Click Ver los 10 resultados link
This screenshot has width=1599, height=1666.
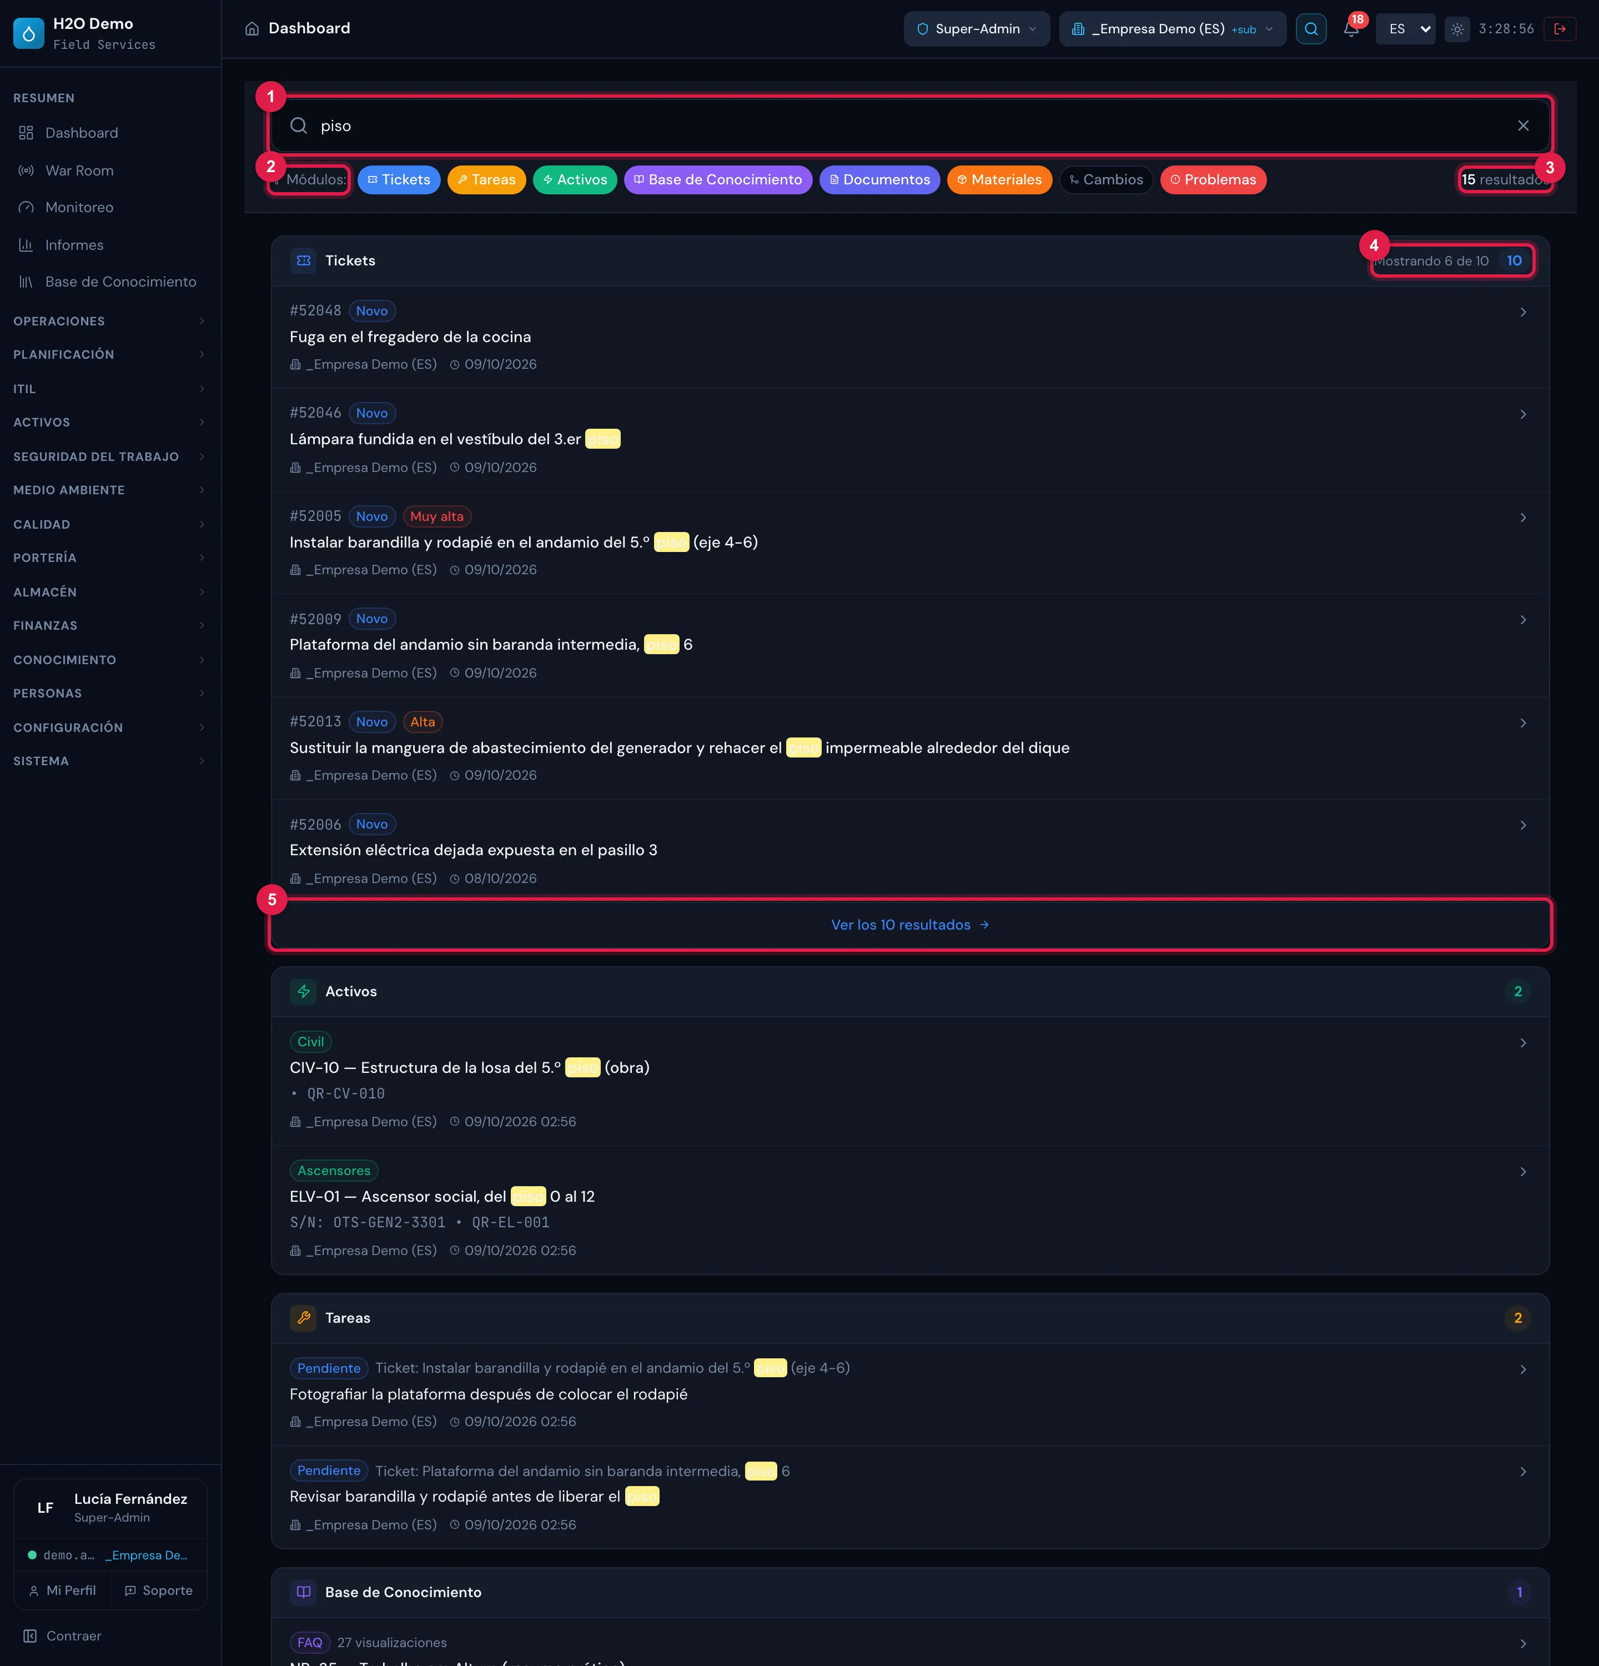point(910,925)
